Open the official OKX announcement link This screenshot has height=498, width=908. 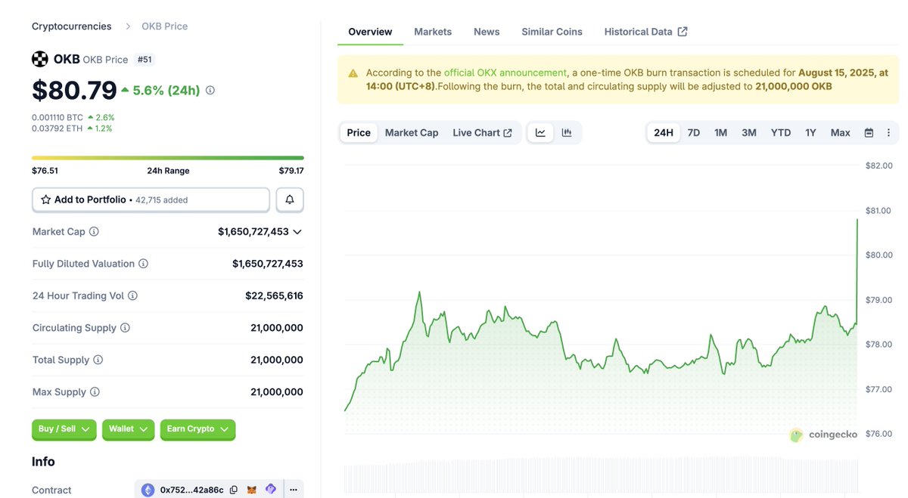pos(505,73)
